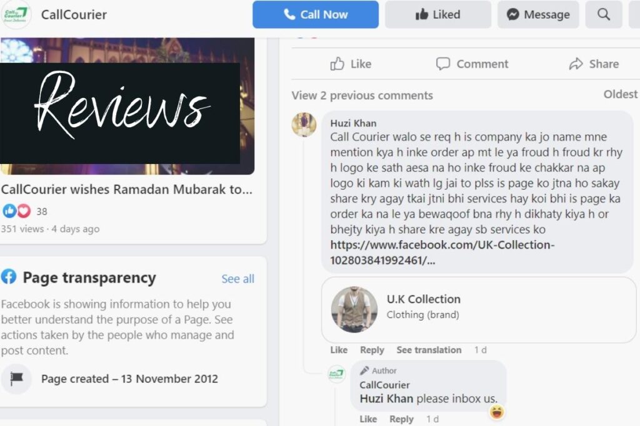Open Huzi Khan's profile picture

click(x=304, y=125)
